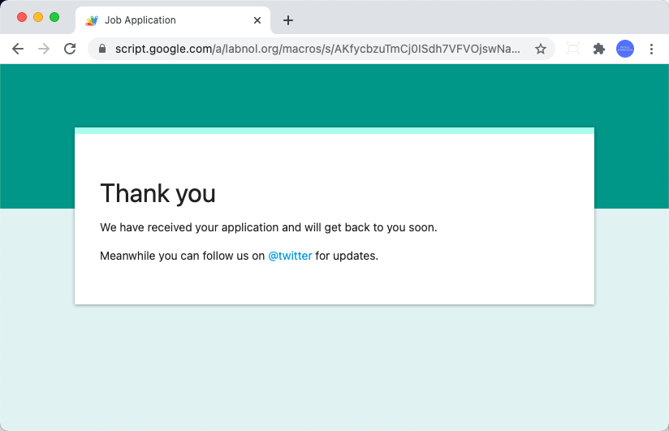Open the blue profile avatar
The image size is (669, 431).
coord(625,49)
